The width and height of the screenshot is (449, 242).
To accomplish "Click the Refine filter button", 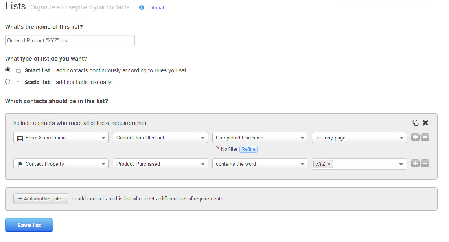I will point(248,149).
